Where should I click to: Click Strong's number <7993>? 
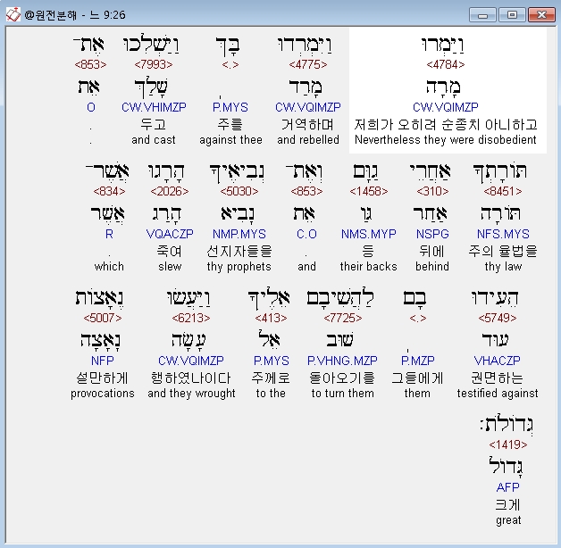pos(154,64)
